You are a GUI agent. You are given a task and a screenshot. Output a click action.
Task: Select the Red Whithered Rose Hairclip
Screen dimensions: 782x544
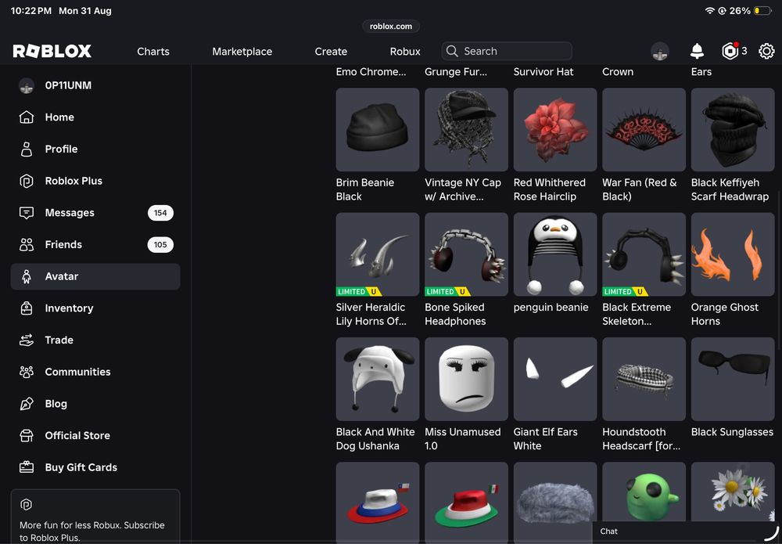pos(555,130)
